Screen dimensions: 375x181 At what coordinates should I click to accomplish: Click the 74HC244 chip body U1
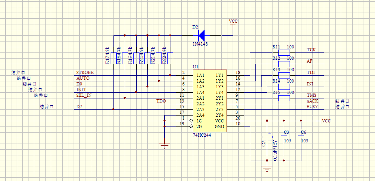pyautogui.click(x=209, y=100)
